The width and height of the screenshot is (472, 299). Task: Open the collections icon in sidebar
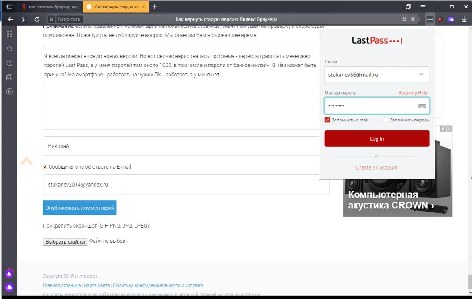coord(9,77)
